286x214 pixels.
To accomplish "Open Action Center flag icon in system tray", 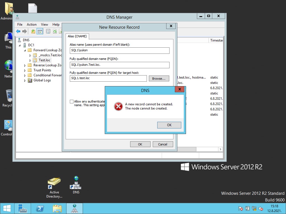I will click(x=240, y=208).
